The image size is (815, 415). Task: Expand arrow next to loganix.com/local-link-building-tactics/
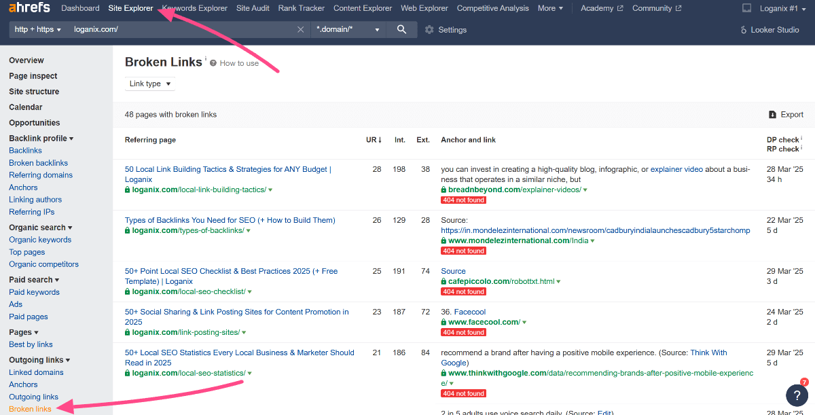[x=270, y=190]
